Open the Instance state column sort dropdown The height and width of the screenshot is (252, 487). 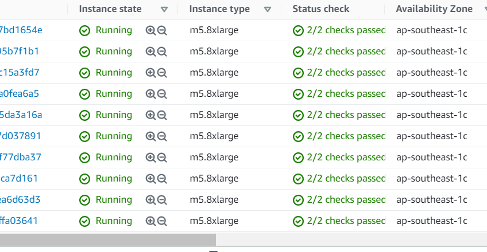[x=164, y=10]
